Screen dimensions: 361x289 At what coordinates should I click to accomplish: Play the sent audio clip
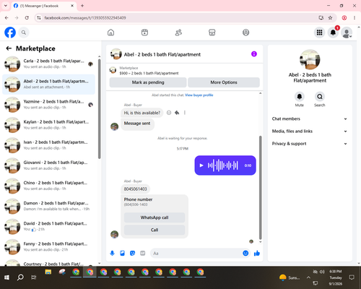[201, 165]
